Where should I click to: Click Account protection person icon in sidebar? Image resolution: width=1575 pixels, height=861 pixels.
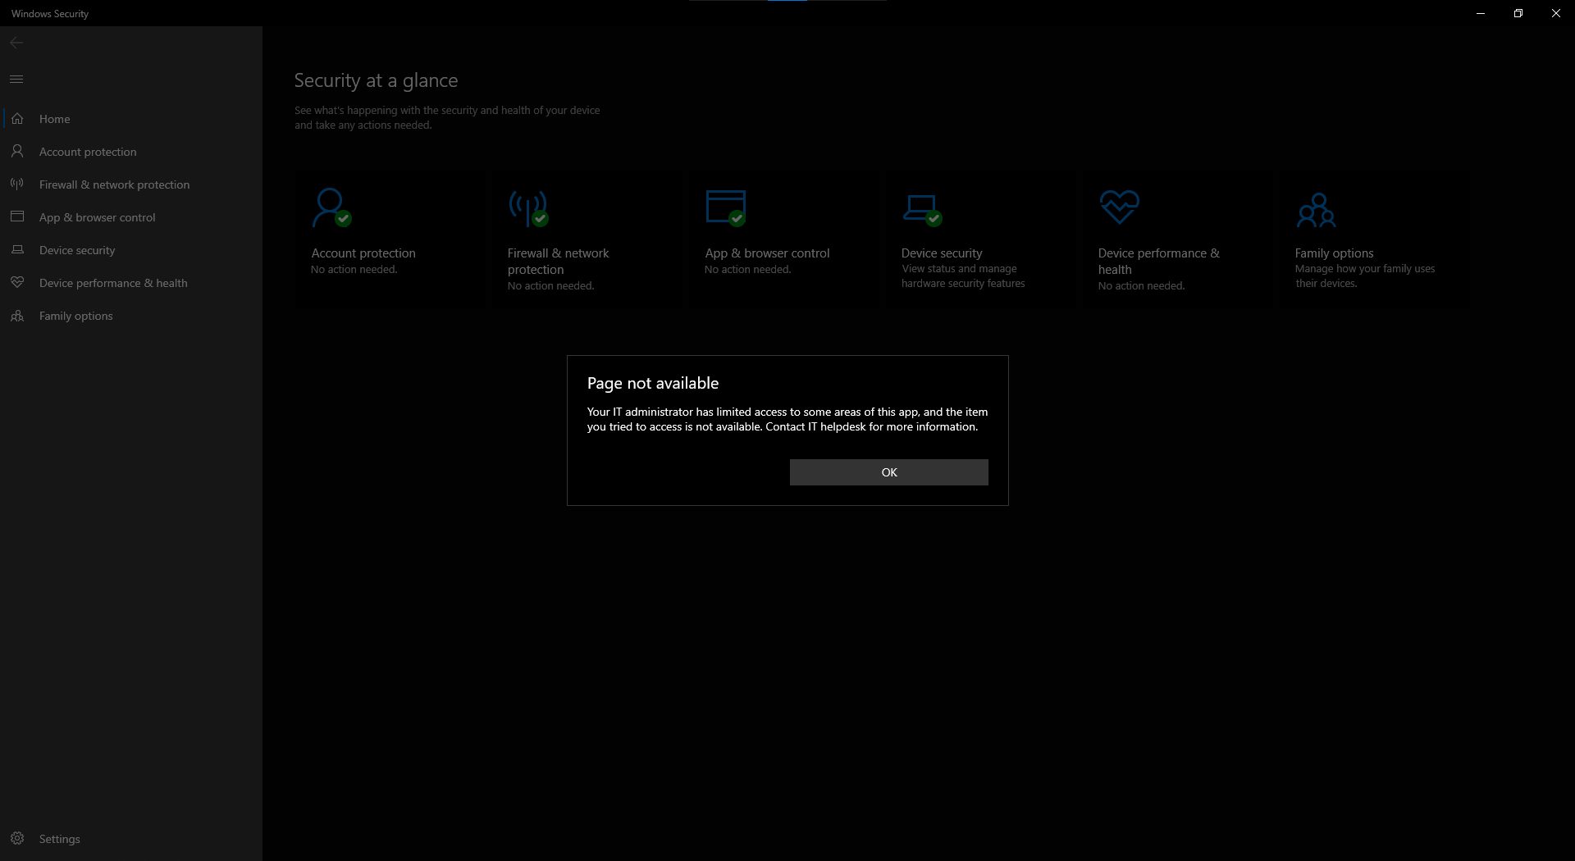[17, 152]
